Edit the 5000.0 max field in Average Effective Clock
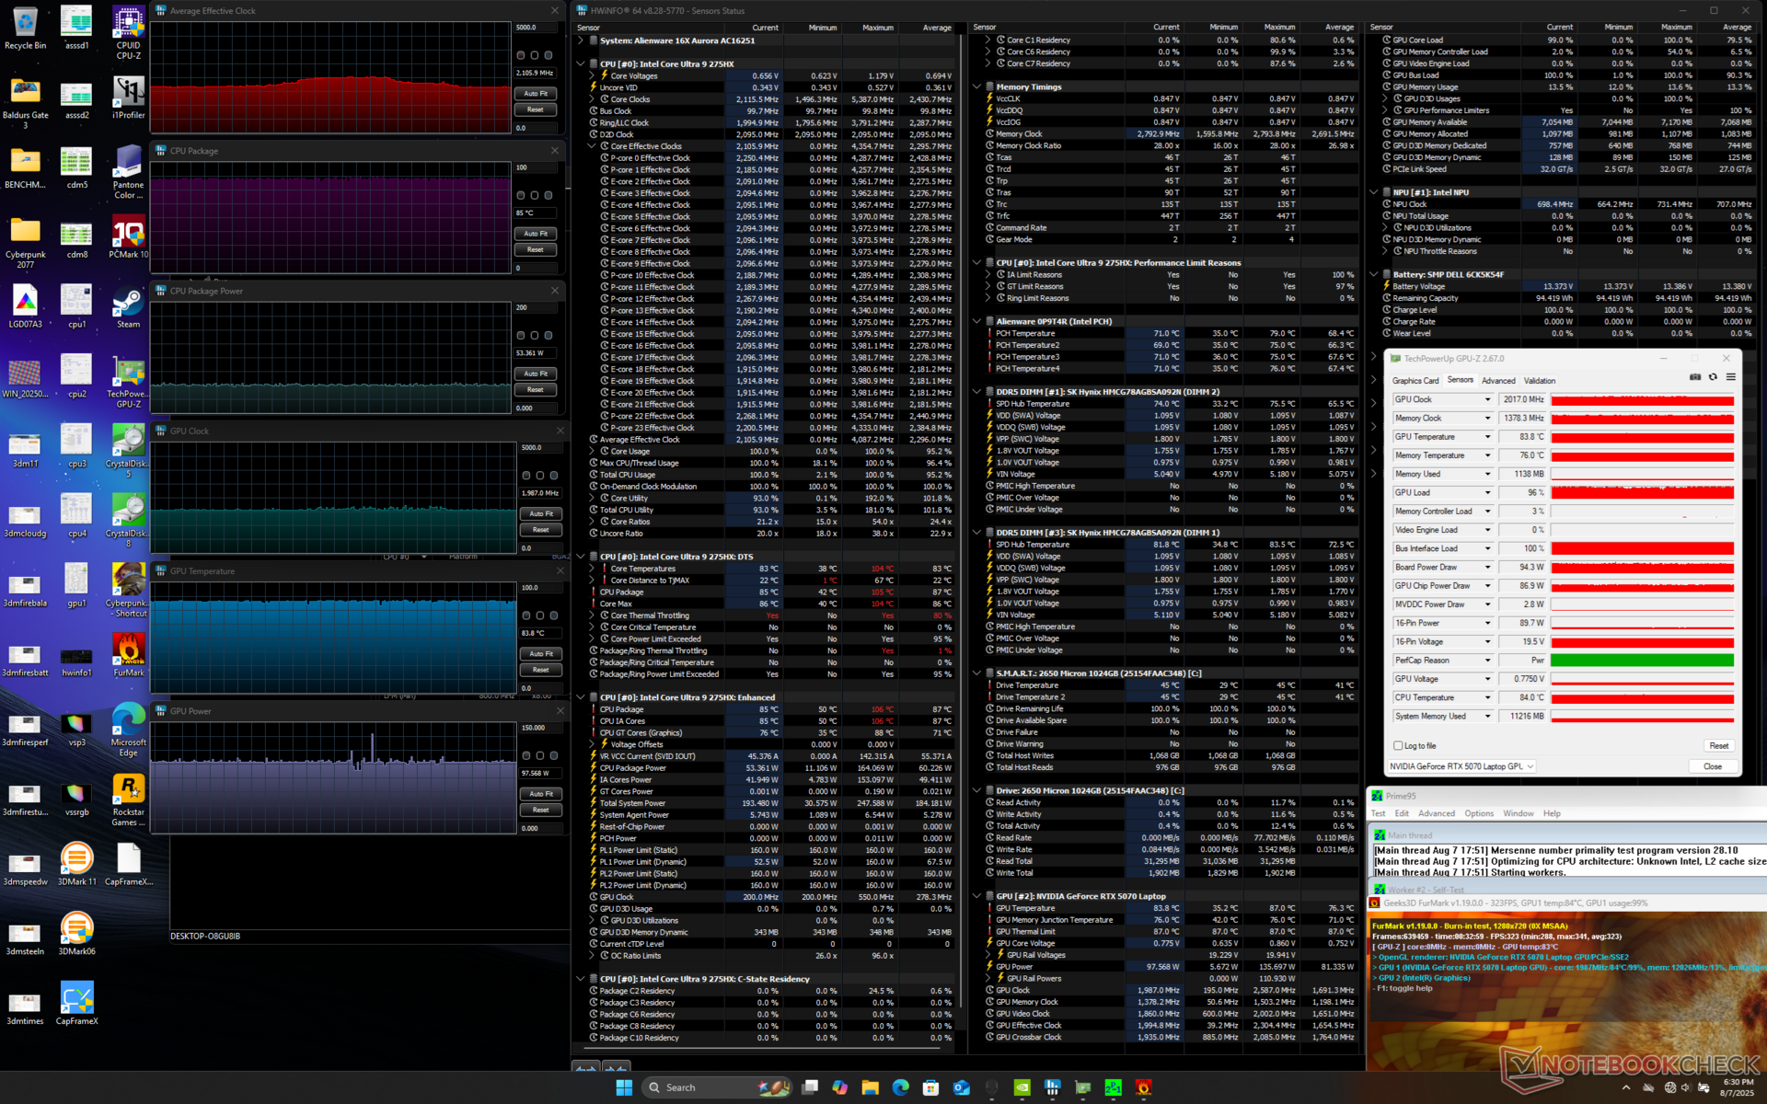 tap(536, 28)
